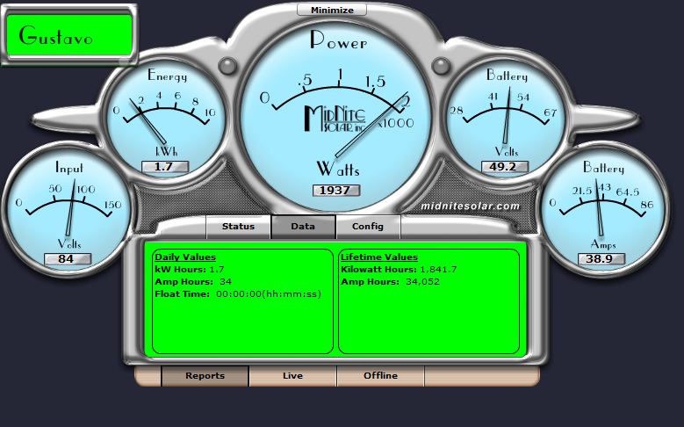Click the midnitesolar.com link
This screenshot has height=427, width=684.
coord(471,206)
